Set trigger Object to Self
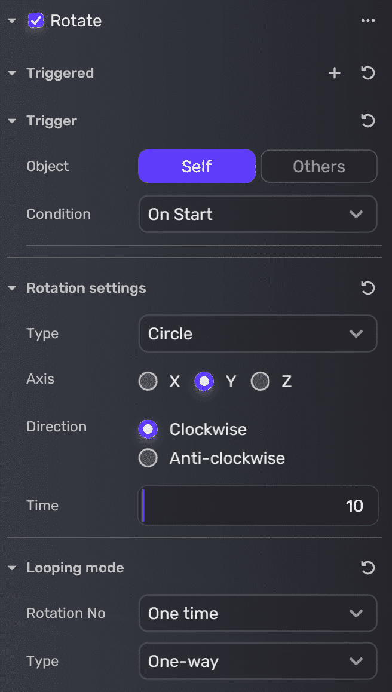This screenshot has height=692, width=392. click(197, 166)
